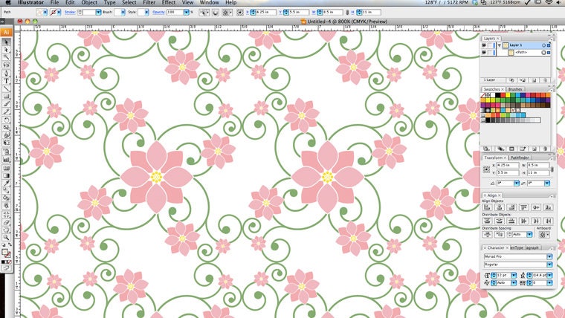This screenshot has height=318, width=565.
Task: Click target circle of <Path> row
Action: pyautogui.click(x=543, y=53)
